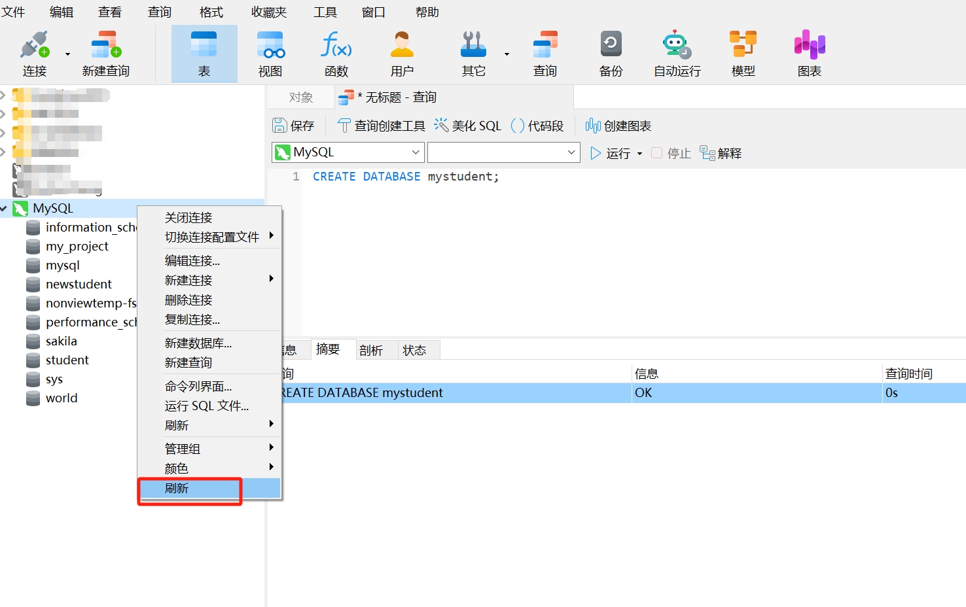Viewport: 966px width, 607px height.
Task: Open the 查看 menu
Action: pos(110,12)
